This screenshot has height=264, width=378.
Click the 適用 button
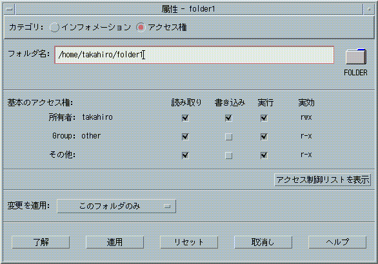point(115,242)
